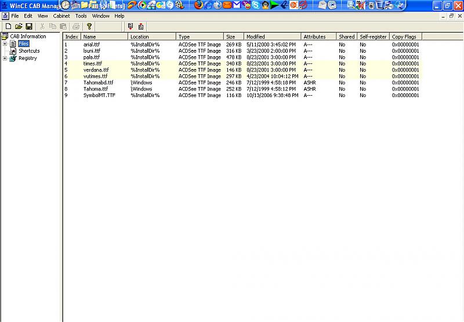Save the cabinet using the floppy disk icon
Screen dimensions: 464x322
[28, 26]
